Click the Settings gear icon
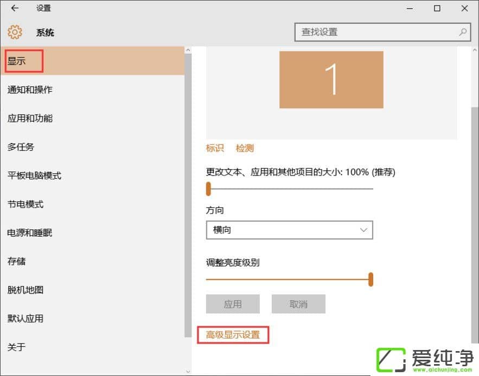 15,33
